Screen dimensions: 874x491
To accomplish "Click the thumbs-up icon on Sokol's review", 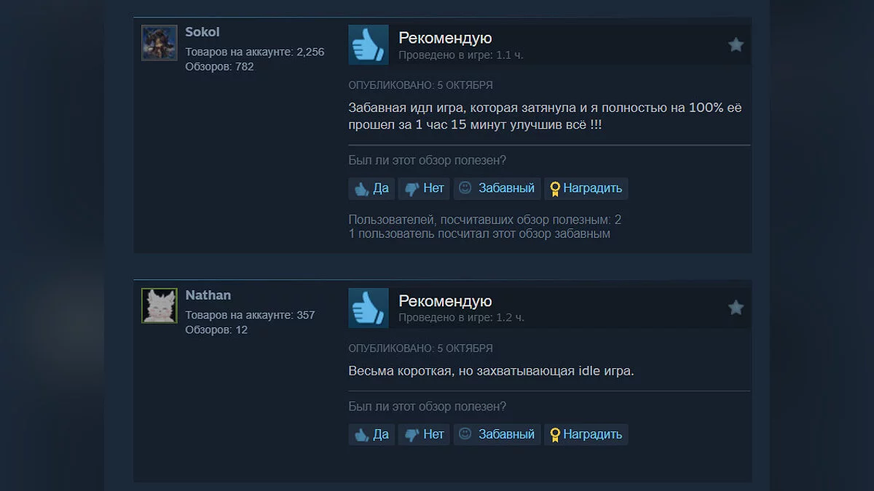I will [x=369, y=45].
